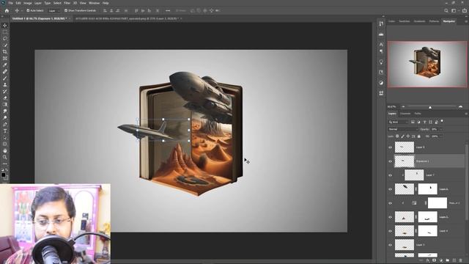
Task: Toggle the layer filter on/off switch
Action: pos(442,121)
